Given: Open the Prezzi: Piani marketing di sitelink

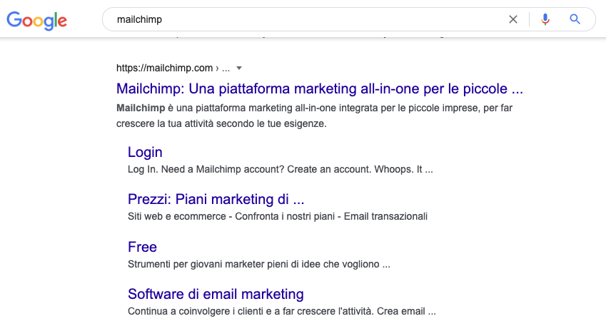Looking at the screenshot, I should pyautogui.click(x=216, y=199).
